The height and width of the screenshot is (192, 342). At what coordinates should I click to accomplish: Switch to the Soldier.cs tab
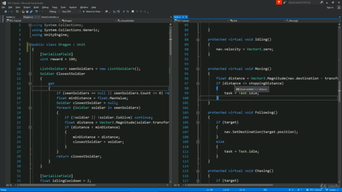[11, 17]
